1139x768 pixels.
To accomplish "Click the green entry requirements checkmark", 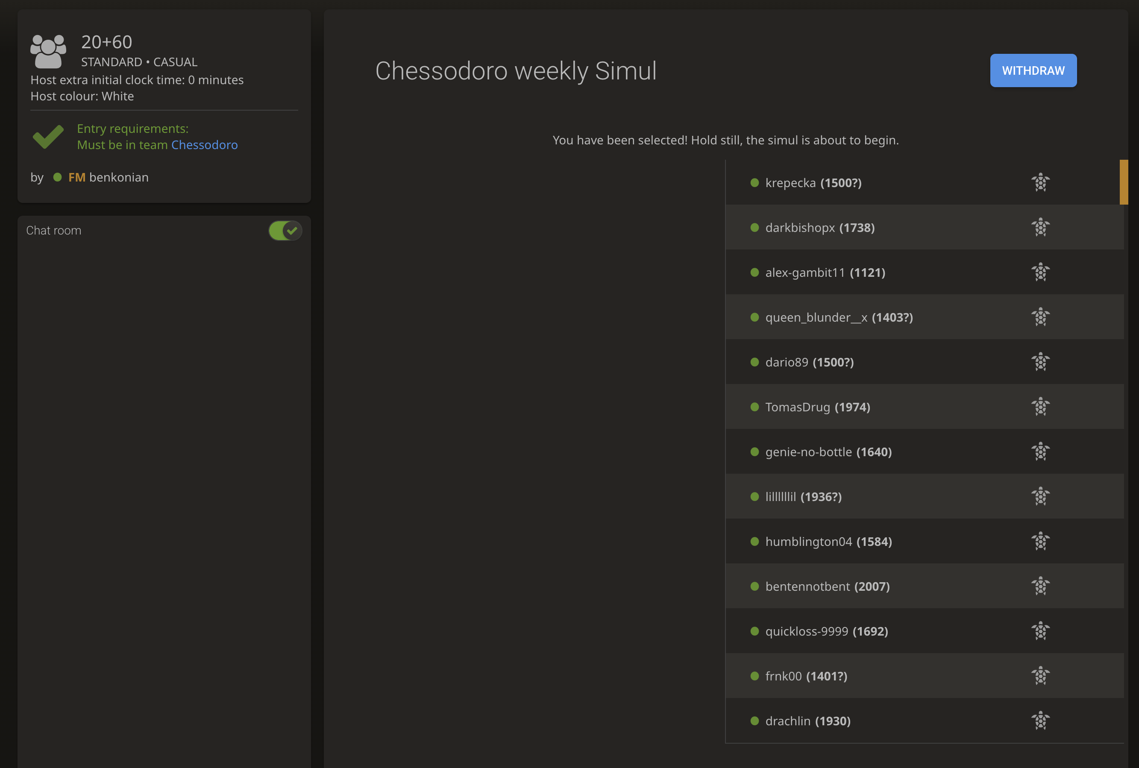I will [48, 137].
